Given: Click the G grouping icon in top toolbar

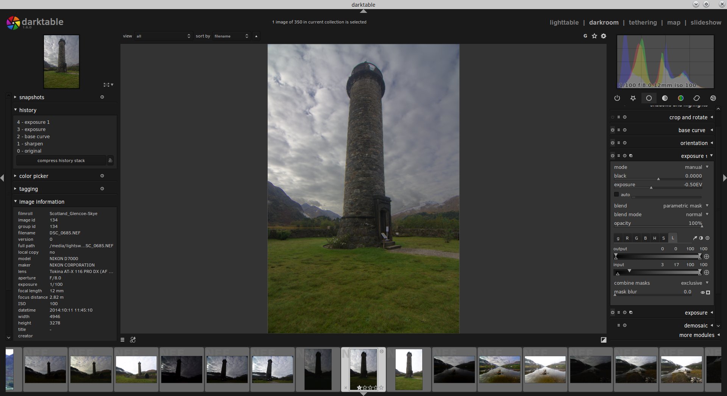Looking at the screenshot, I should pos(585,36).
